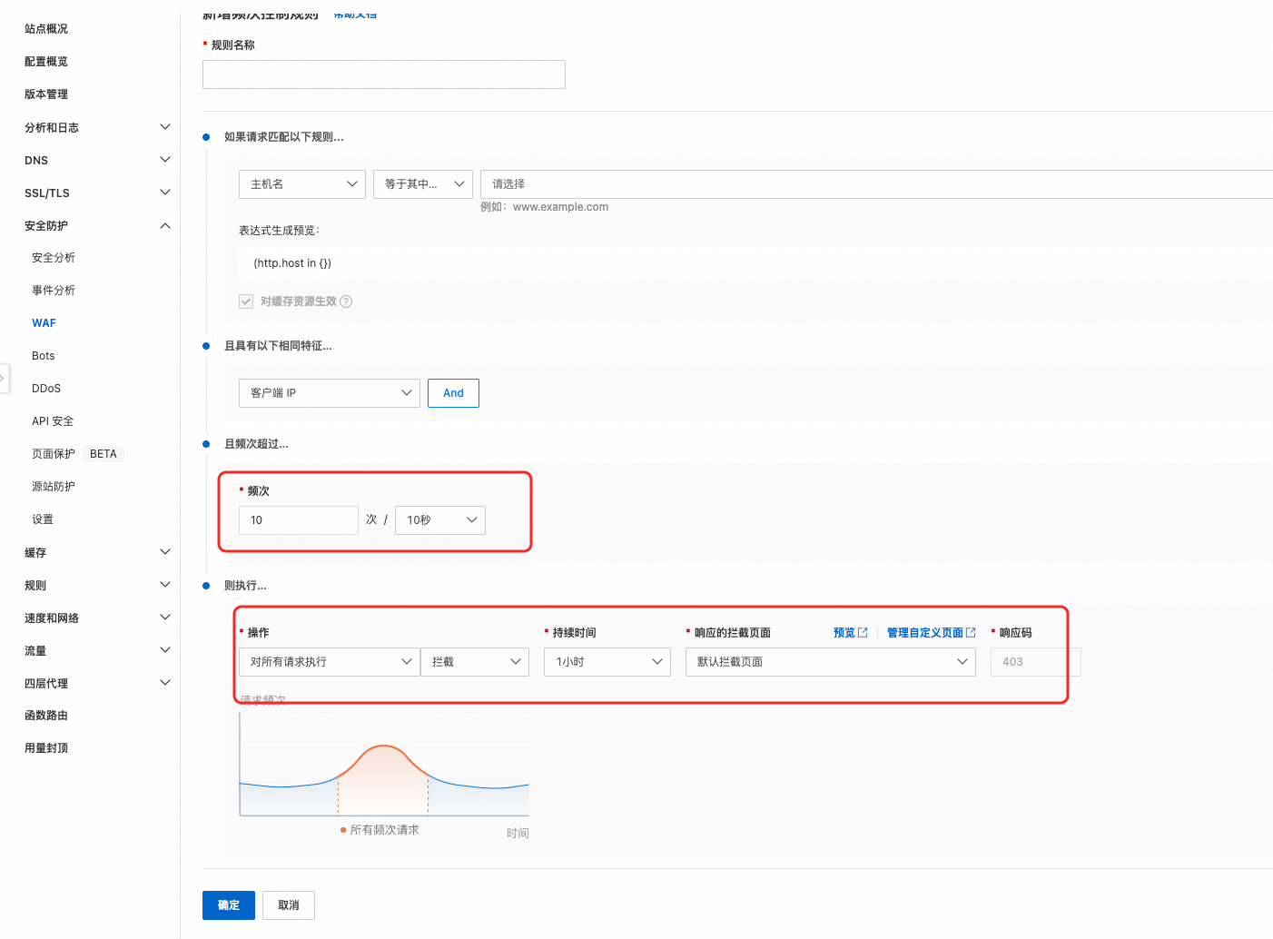The height and width of the screenshot is (939, 1273).
Task: Open the 对所有请求执行 action scope dropdown
Action: coord(330,662)
